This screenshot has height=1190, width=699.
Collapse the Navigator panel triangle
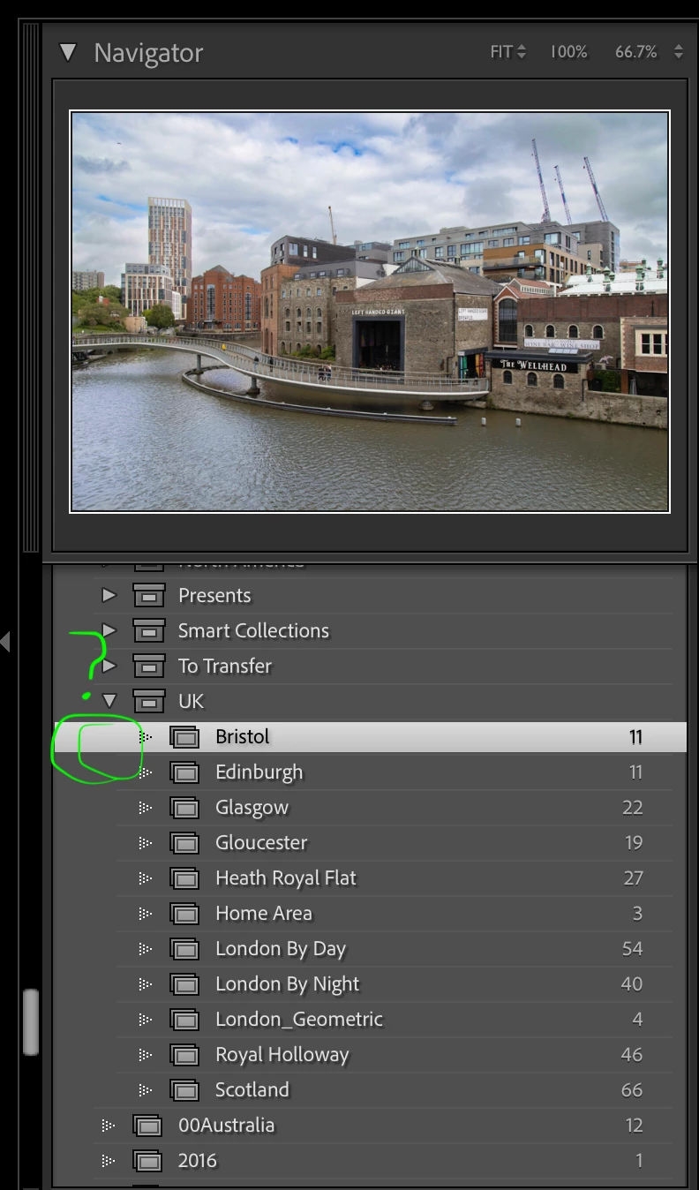(68, 52)
